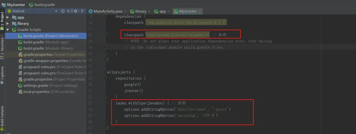
Task: Expand the library module folder
Action: (x=8, y=23)
